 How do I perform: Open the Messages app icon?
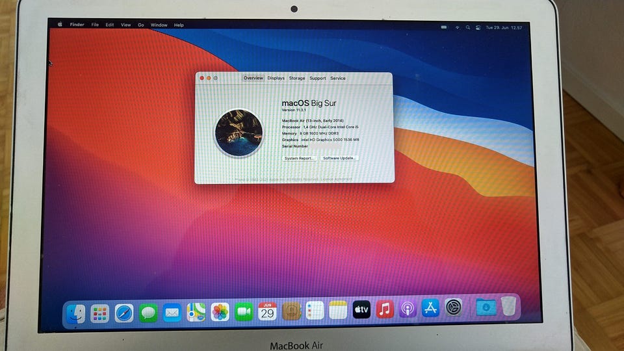click(148, 313)
